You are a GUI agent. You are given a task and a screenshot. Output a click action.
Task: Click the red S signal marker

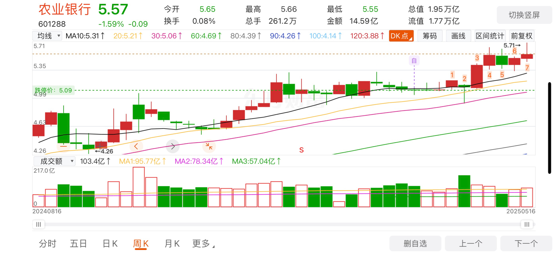tap(302, 150)
